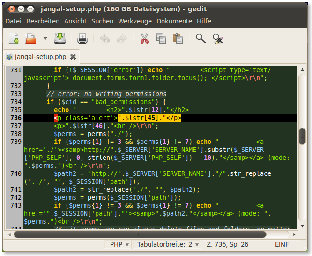Click line number 731 in the gutter
Image resolution: width=312 pixels, height=256 pixels.
(16, 70)
